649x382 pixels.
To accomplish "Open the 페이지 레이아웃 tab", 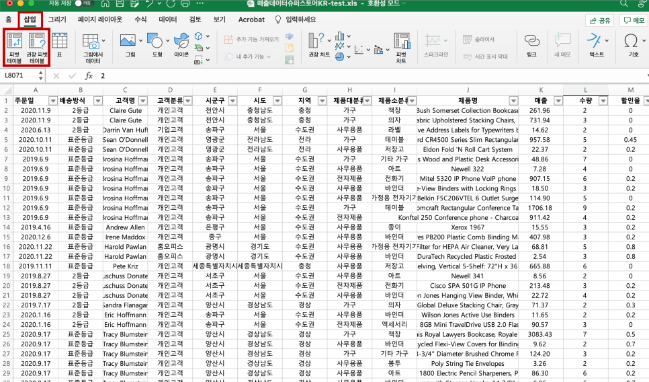I will pyautogui.click(x=99, y=20).
